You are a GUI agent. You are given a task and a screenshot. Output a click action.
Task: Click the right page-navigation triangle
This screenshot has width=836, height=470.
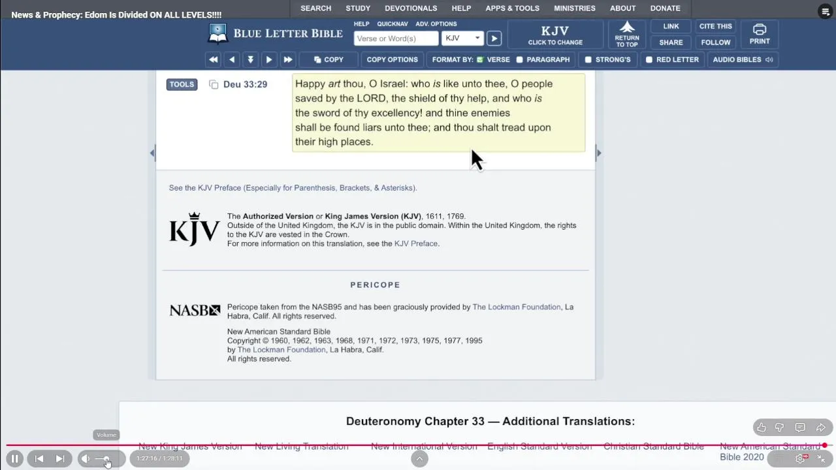(x=598, y=153)
